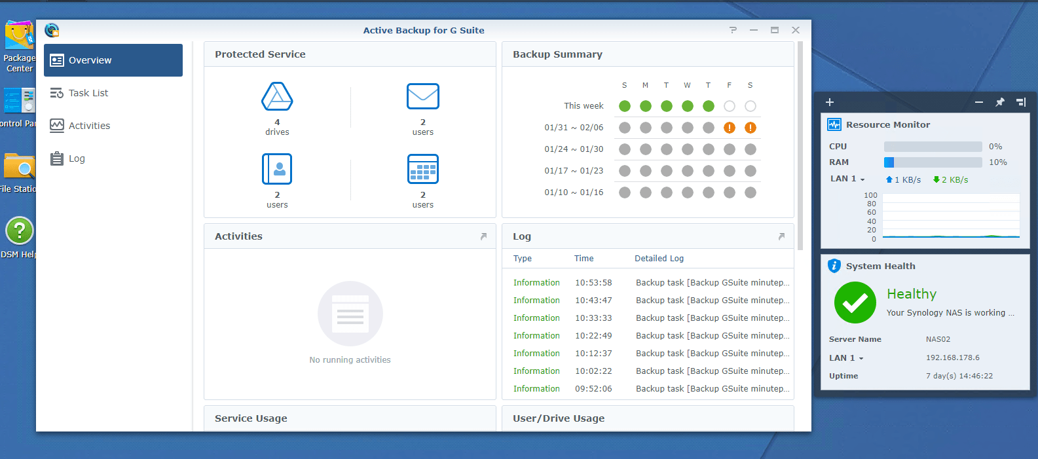Click the Contacts icon with 2 users
The width and height of the screenshot is (1038, 459).
click(x=277, y=169)
